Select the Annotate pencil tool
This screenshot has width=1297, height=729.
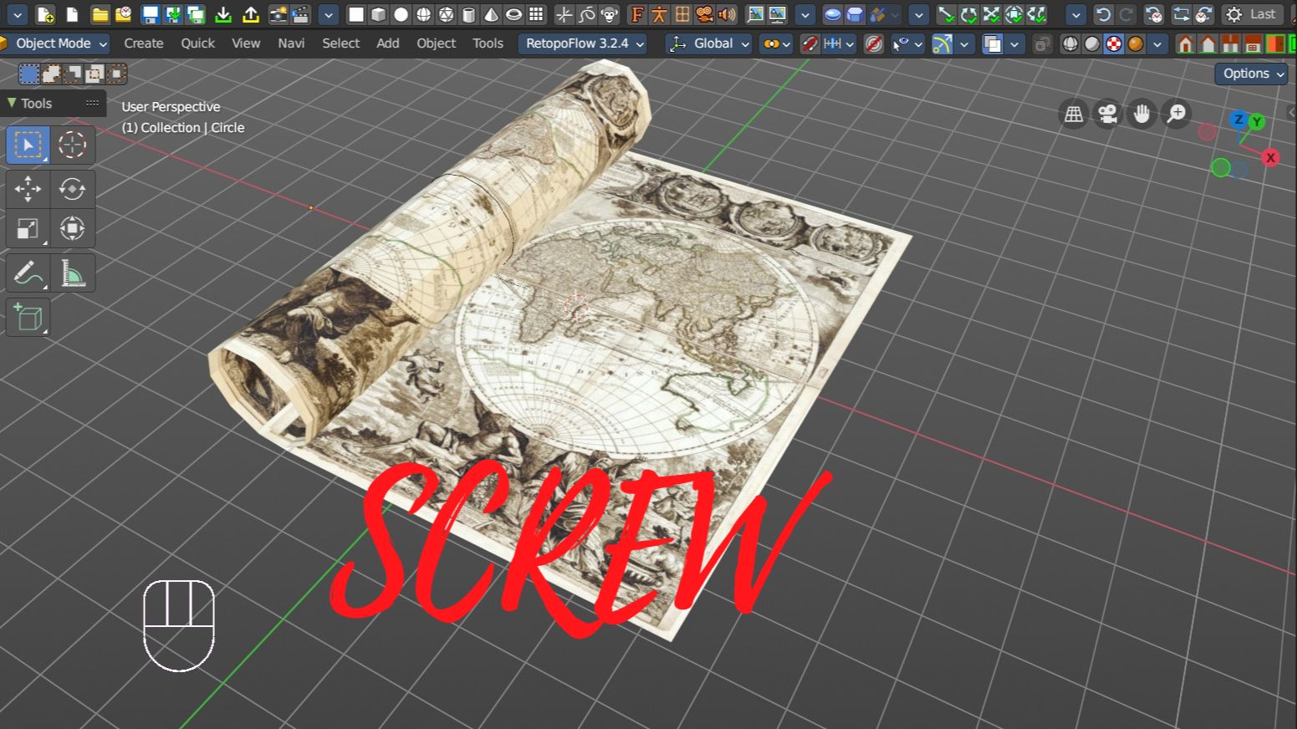(x=28, y=273)
